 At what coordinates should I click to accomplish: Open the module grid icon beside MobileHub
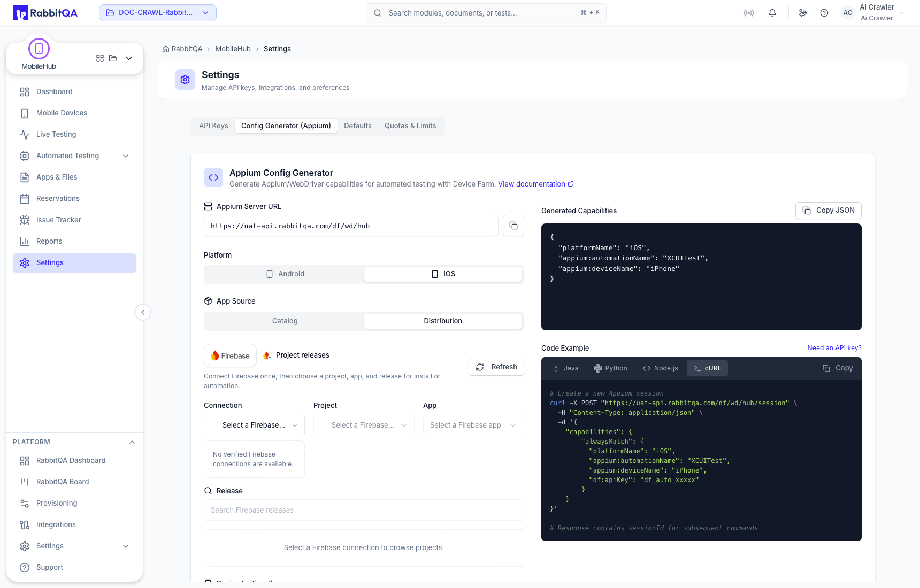(x=100, y=58)
